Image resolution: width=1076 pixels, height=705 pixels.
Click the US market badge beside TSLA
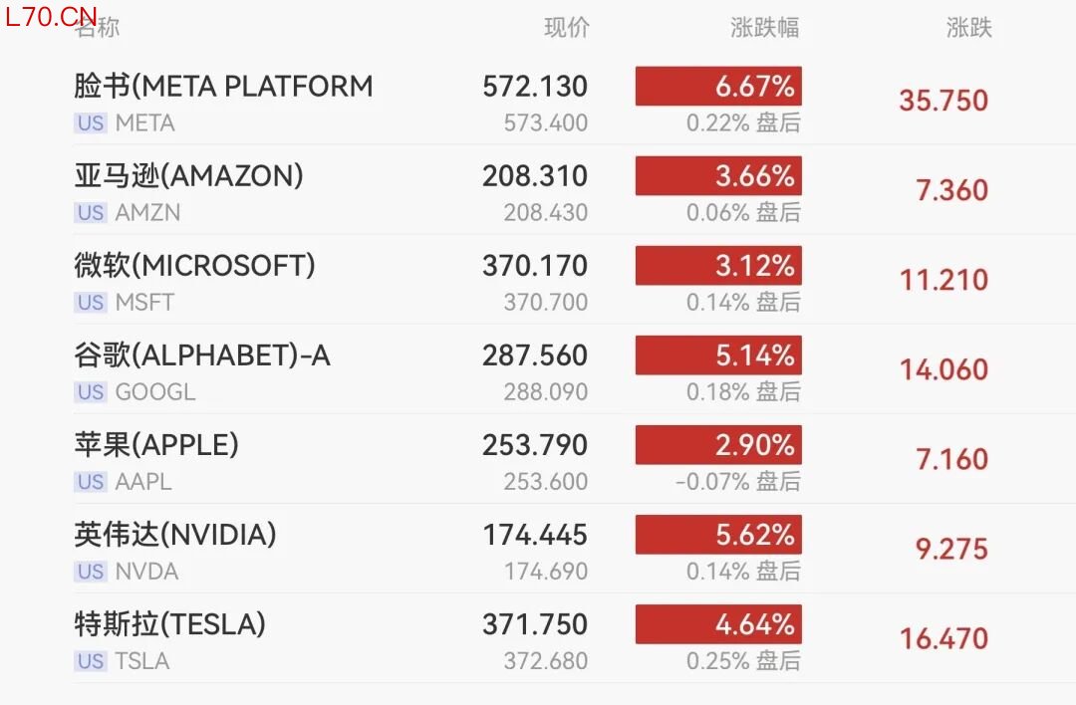tap(90, 661)
